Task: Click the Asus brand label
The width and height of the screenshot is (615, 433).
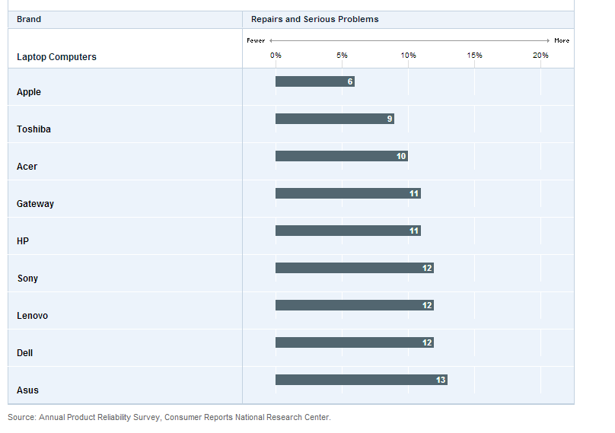Action: click(x=27, y=390)
